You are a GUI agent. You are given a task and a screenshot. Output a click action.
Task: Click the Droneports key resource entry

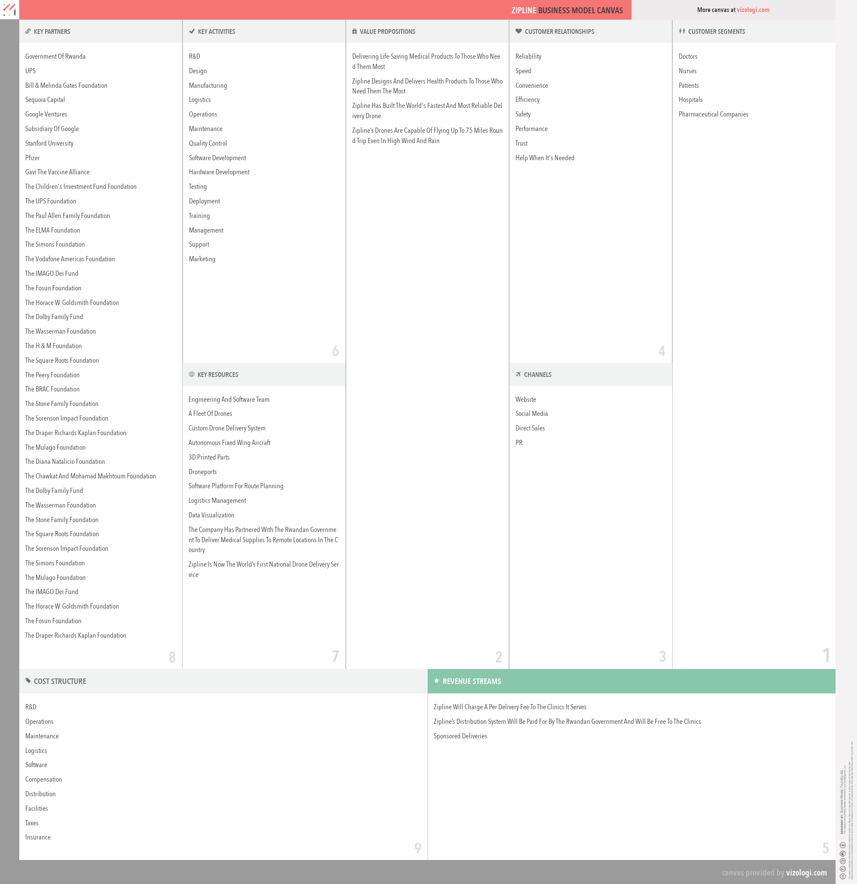(202, 472)
